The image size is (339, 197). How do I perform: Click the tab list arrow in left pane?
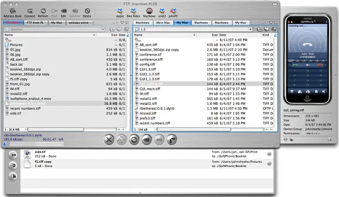(122, 22)
